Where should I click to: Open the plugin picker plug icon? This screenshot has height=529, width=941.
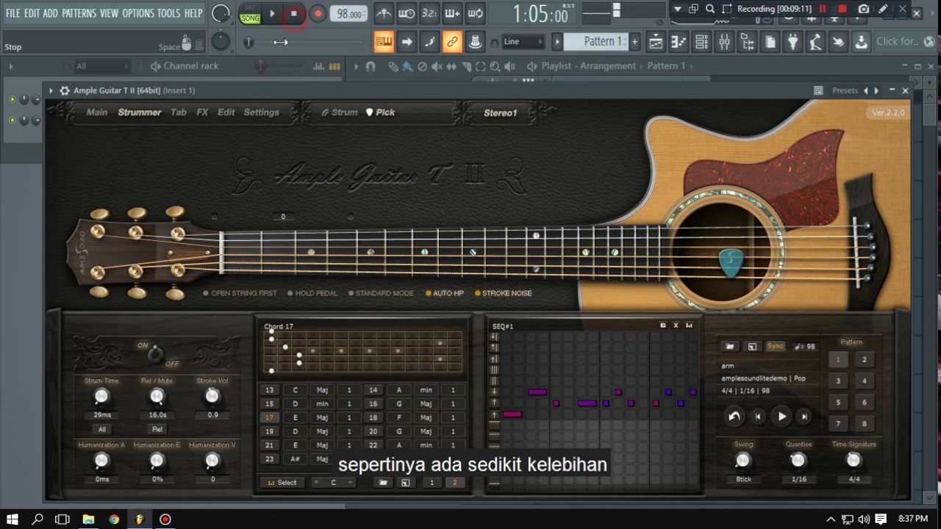pyautogui.click(x=792, y=42)
